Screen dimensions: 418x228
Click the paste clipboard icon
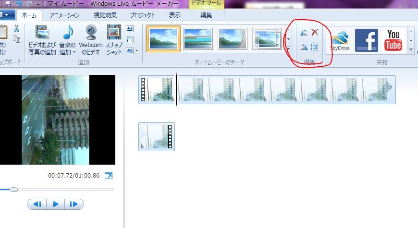point(3,32)
